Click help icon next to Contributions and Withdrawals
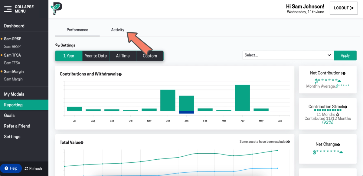363x176 pixels. (x=120, y=74)
